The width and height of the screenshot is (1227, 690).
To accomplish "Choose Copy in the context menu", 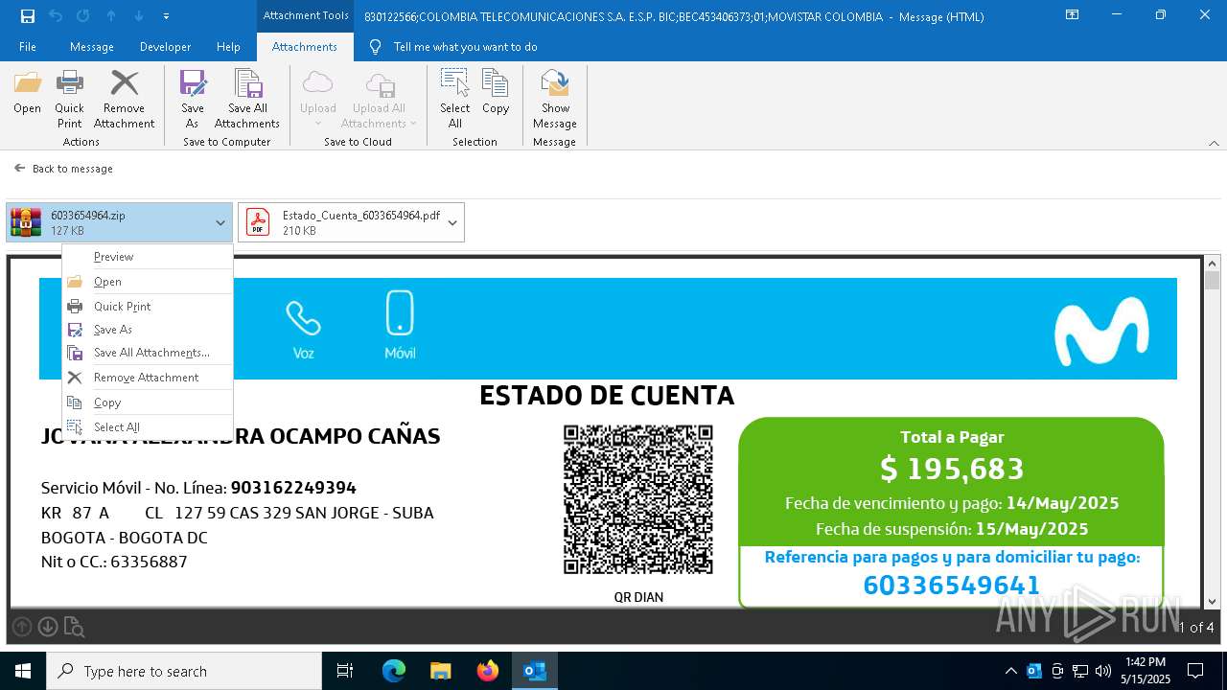I will [148, 402].
